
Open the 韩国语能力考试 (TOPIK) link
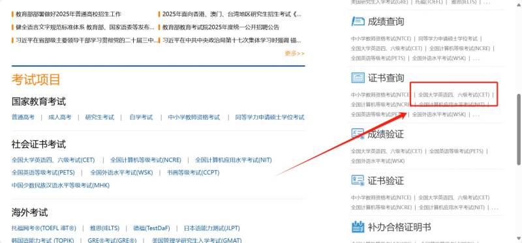point(42,240)
